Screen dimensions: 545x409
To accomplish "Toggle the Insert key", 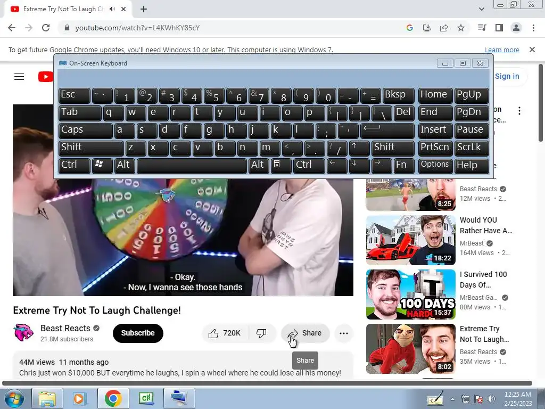I will (x=435, y=130).
